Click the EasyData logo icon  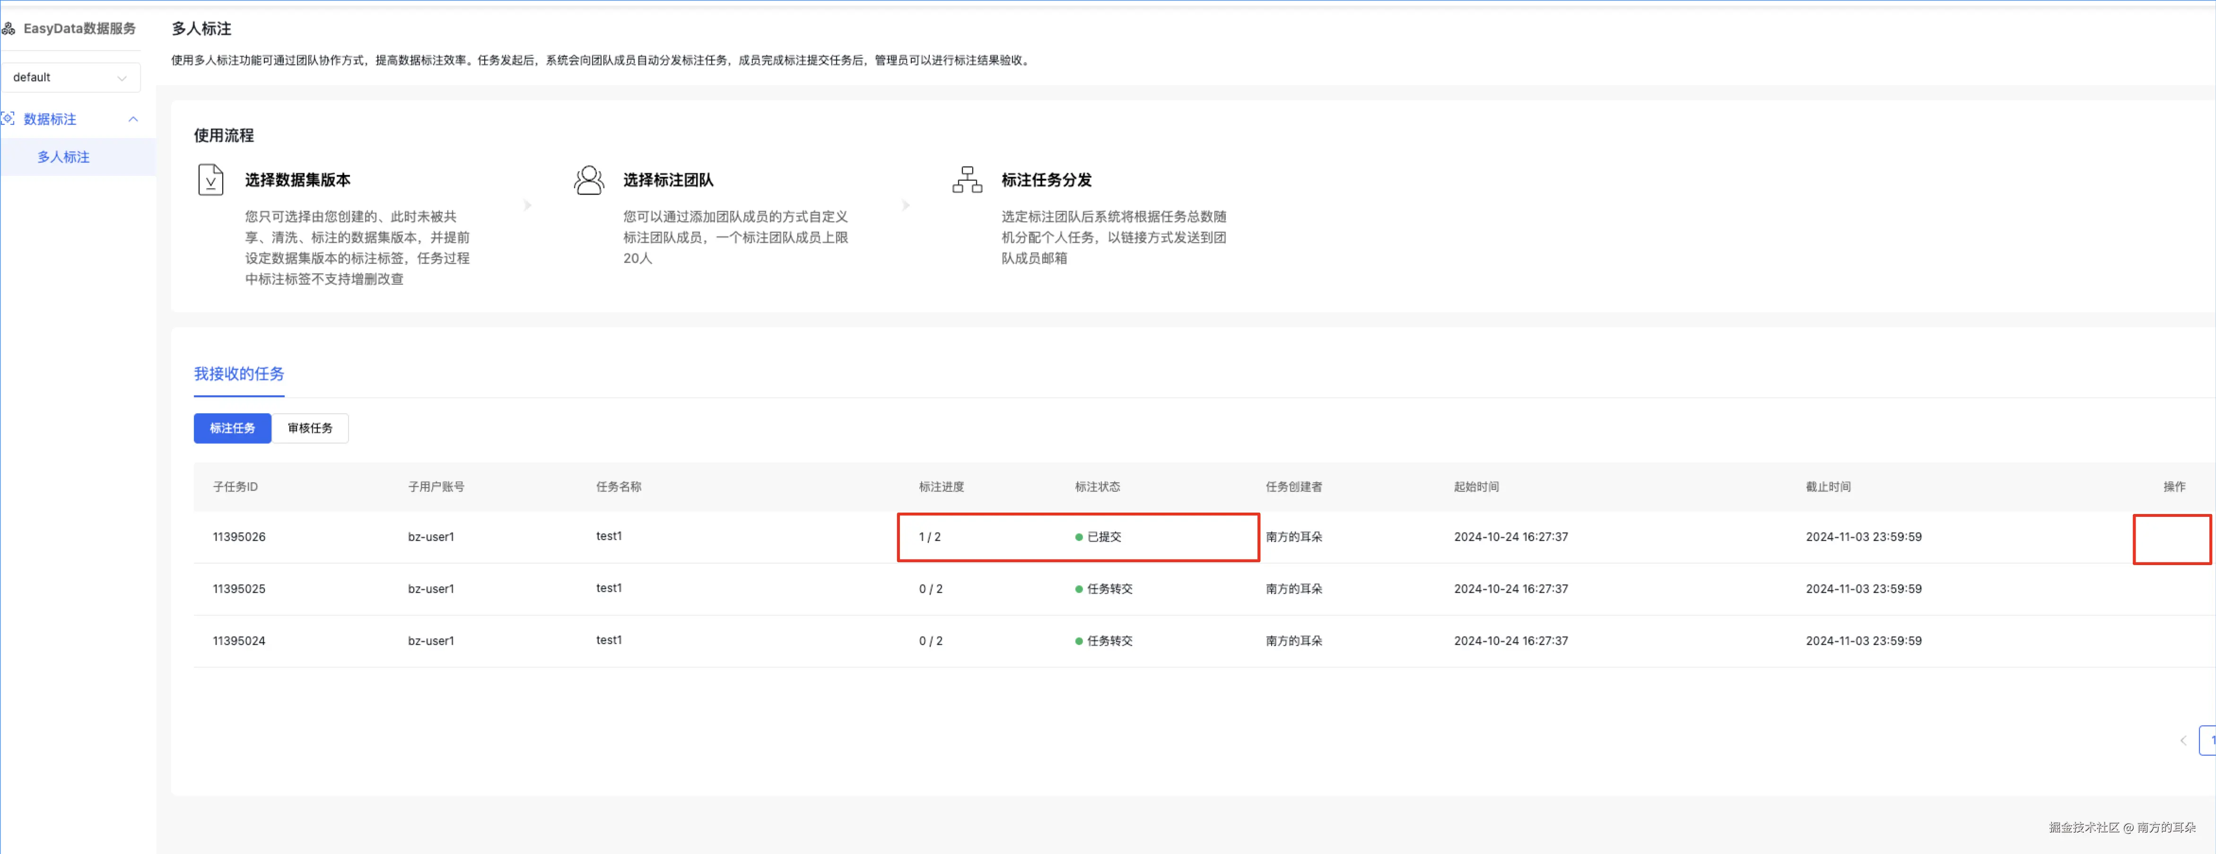(x=9, y=28)
